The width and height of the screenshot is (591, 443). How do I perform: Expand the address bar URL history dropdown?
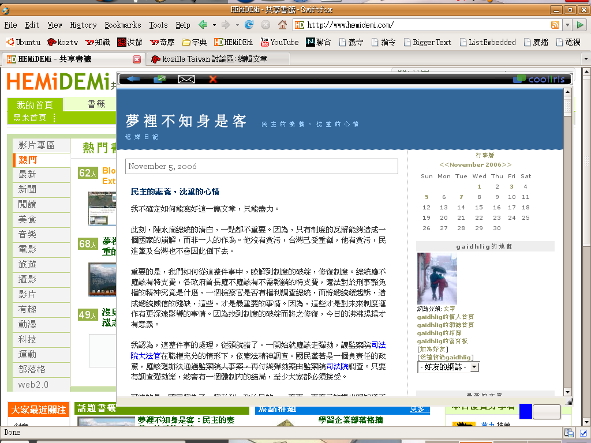tap(567, 25)
